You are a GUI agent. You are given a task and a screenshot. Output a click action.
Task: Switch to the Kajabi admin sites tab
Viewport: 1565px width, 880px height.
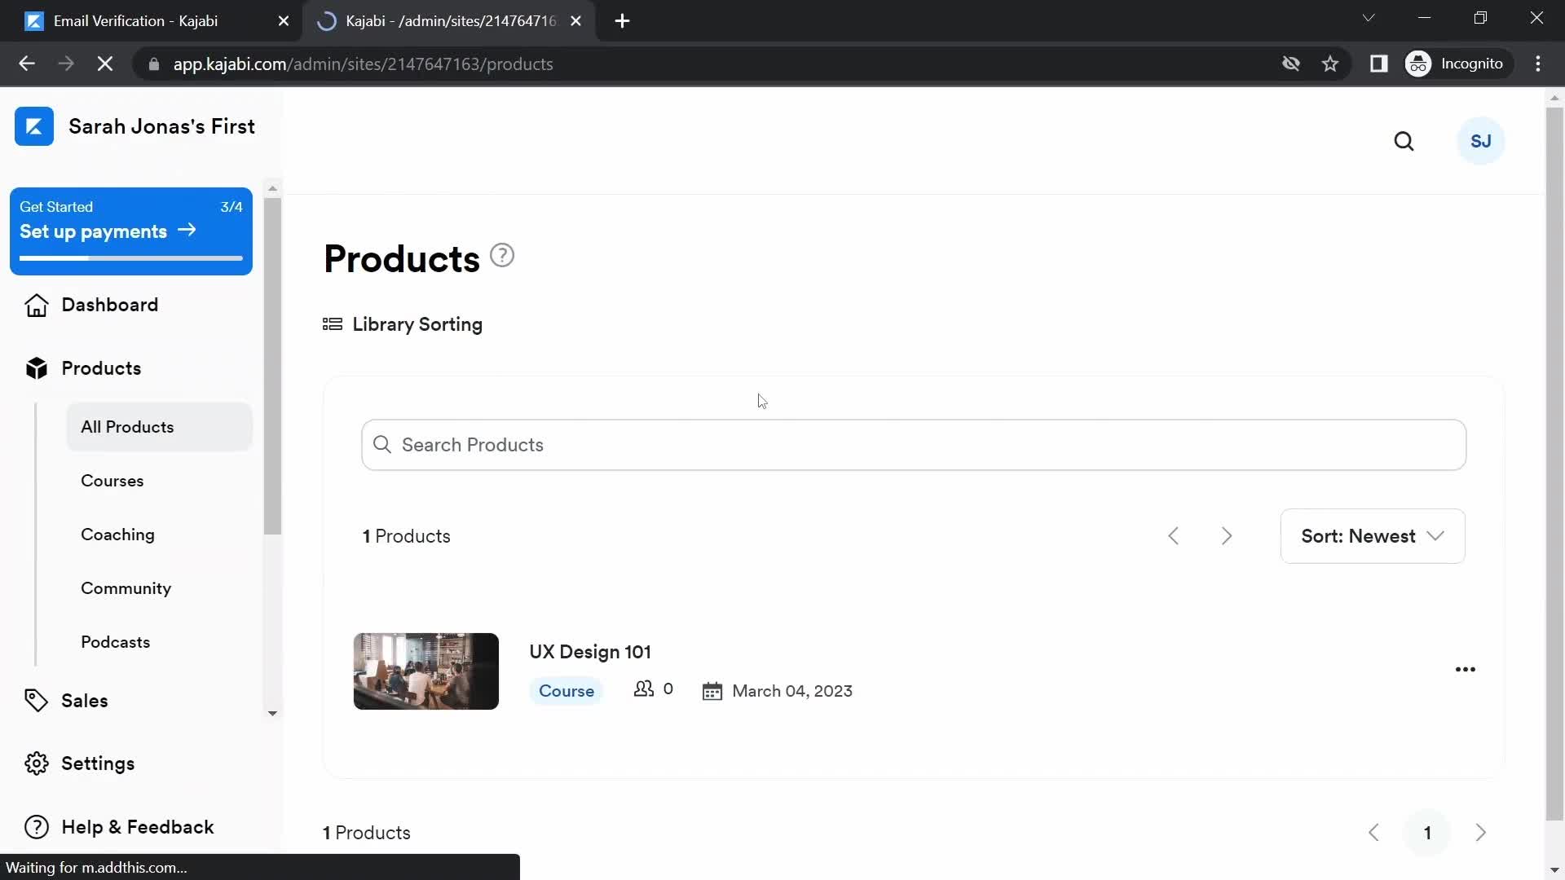point(449,21)
